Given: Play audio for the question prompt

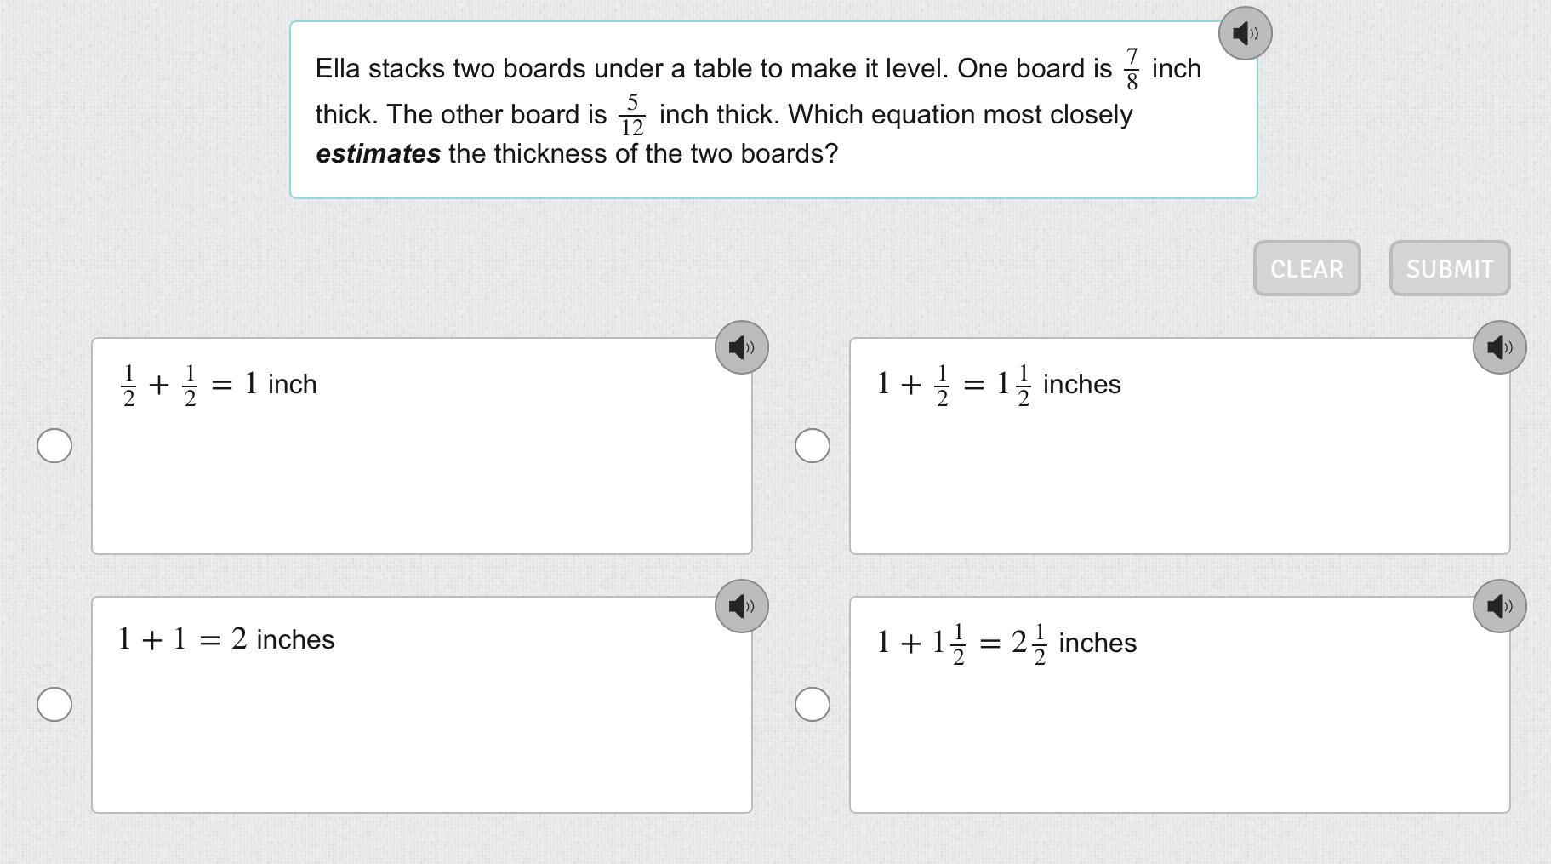Looking at the screenshot, I should tap(1245, 34).
